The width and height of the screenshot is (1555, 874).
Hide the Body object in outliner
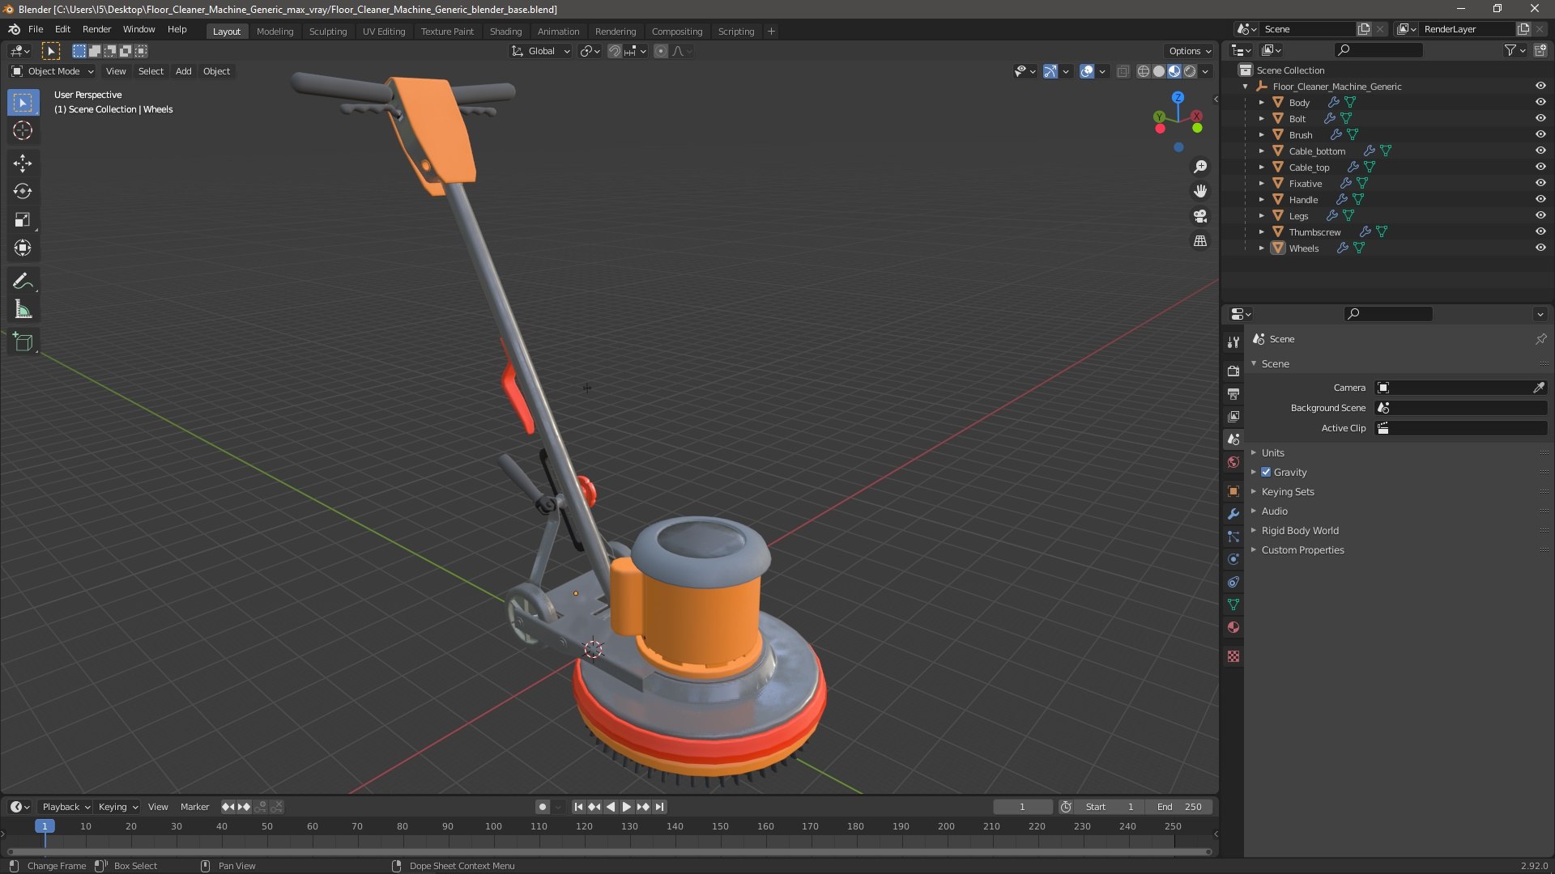1540,102
